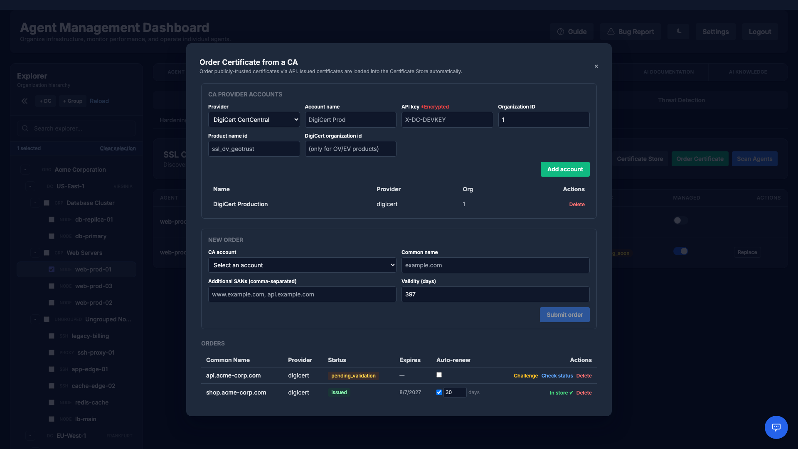The height and width of the screenshot is (449, 798).
Task: Expand the EU-West-1 datacenter node
Action: coord(30,436)
